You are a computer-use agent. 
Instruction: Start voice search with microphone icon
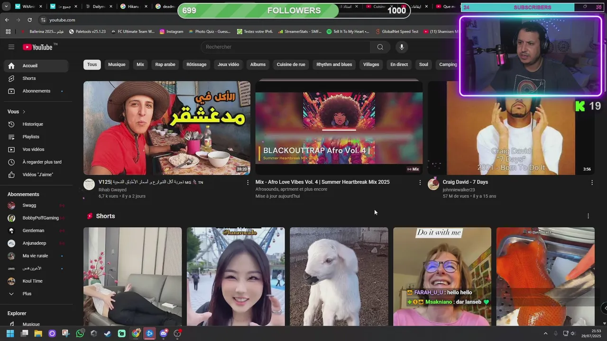coord(402,47)
